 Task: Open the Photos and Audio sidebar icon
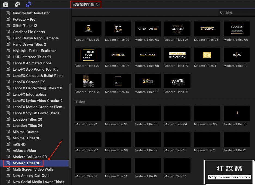tap(17, 4)
